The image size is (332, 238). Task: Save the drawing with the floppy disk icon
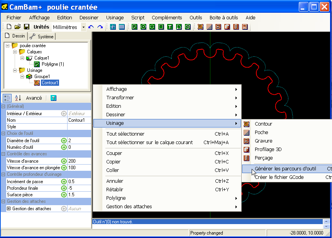27,27
